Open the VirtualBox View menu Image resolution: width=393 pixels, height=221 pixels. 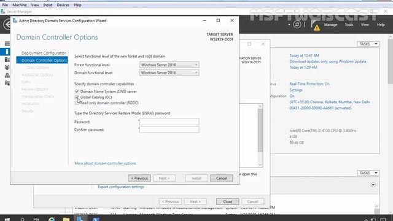(35, 5)
